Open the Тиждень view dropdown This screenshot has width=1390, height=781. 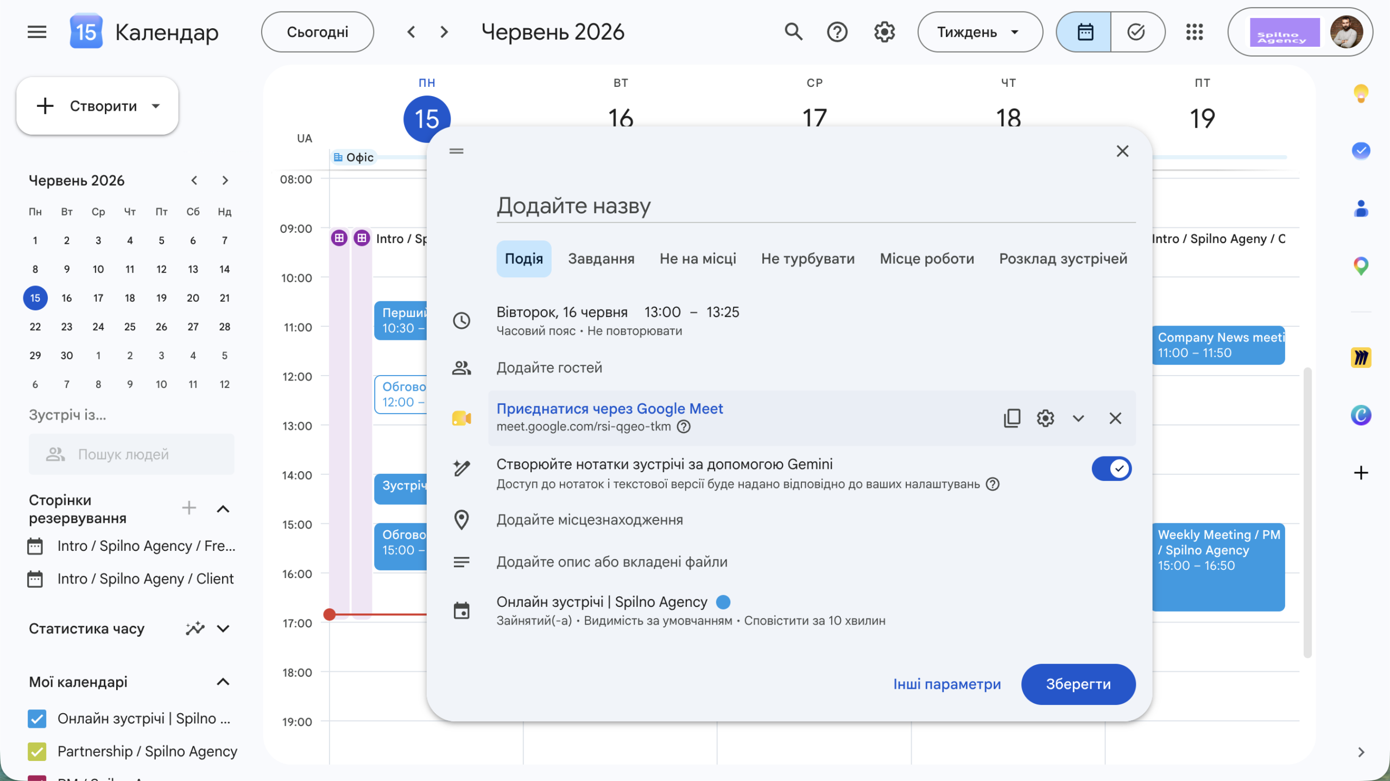(980, 32)
